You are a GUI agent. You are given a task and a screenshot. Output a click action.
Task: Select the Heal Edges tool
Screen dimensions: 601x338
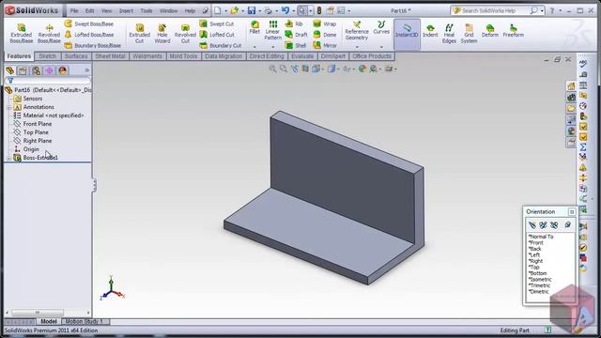(x=449, y=33)
